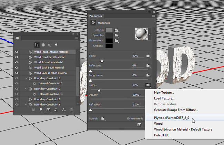Open the Illumination texture folder icon
The height and width of the screenshot is (145, 224).
[116, 41]
